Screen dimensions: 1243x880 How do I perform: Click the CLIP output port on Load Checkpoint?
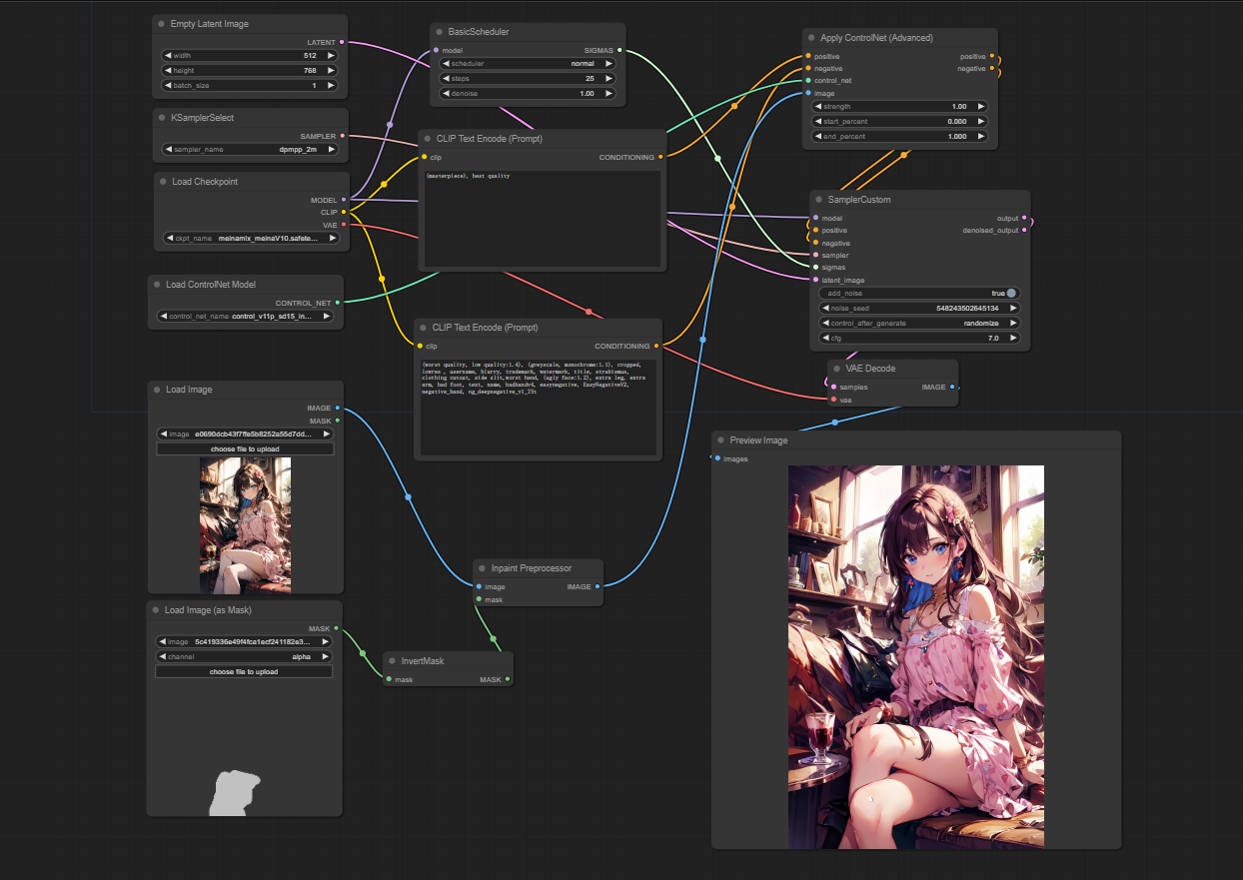[344, 212]
